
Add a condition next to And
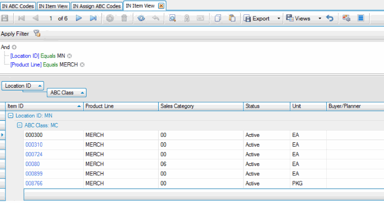pos(14,47)
